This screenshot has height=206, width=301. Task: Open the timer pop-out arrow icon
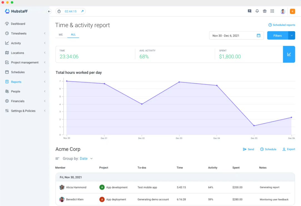click(82, 11)
